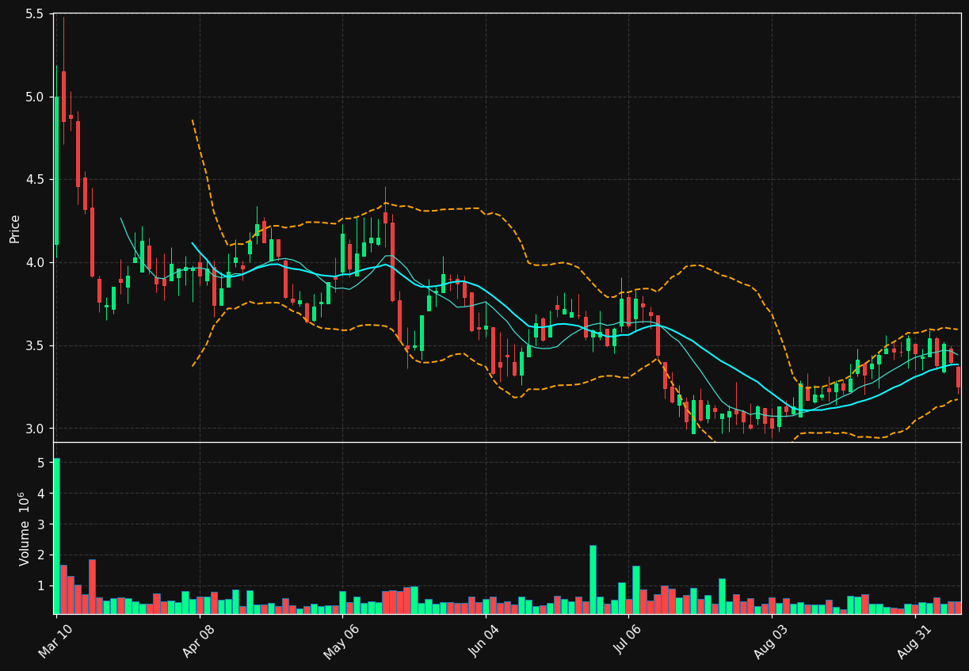Image resolution: width=969 pixels, height=671 pixels.
Task: Click the volume axis label 1
Action: pos(42,586)
